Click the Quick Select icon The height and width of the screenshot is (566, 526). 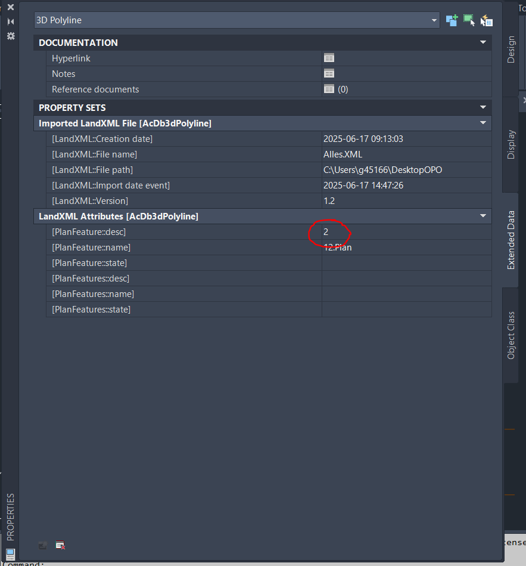pos(486,20)
